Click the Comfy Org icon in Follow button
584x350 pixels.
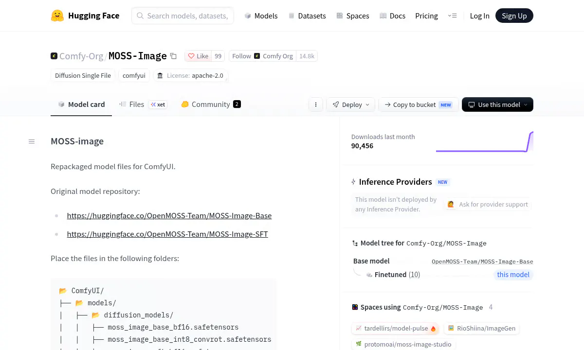point(257,56)
